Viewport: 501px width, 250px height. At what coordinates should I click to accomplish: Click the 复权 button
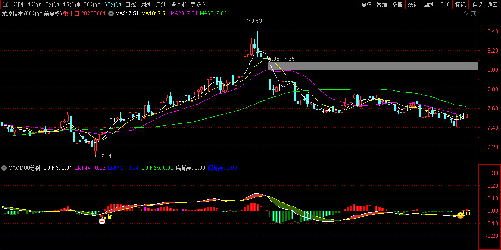pyautogui.click(x=367, y=4)
